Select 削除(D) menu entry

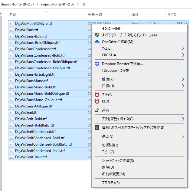[x=139, y=167]
